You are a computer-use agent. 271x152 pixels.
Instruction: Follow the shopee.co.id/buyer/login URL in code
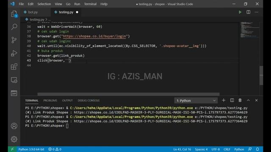[94, 36]
